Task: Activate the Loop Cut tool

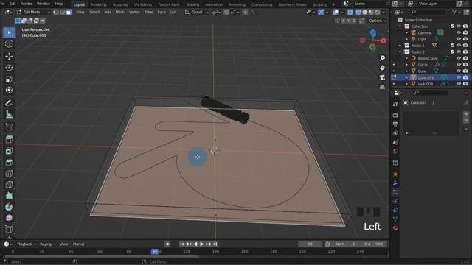Action: (9, 174)
